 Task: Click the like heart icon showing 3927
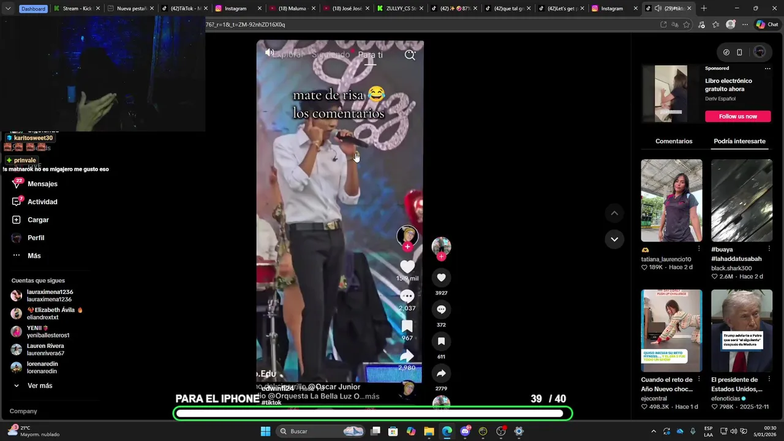click(441, 277)
